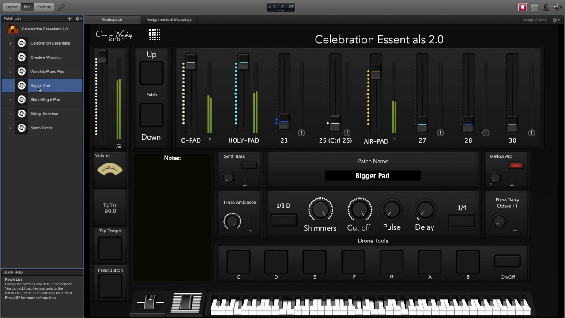Click the Creative Worship patch icon
Image resolution: width=565 pixels, height=318 pixels.
pos(21,57)
